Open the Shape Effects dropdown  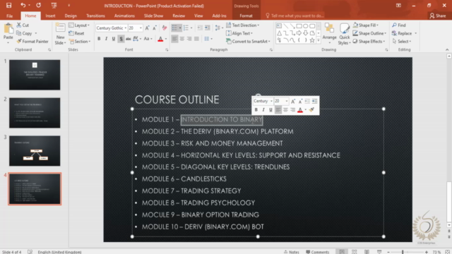pyautogui.click(x=369, y=42)
